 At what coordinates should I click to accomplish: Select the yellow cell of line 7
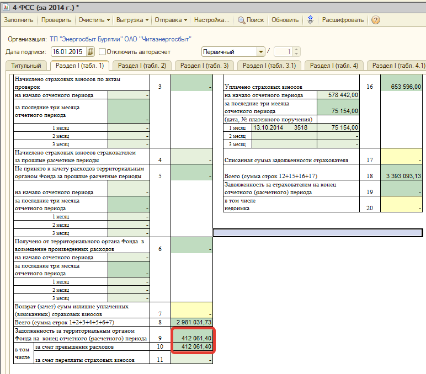pyautogui.click(x=191, y=310)
